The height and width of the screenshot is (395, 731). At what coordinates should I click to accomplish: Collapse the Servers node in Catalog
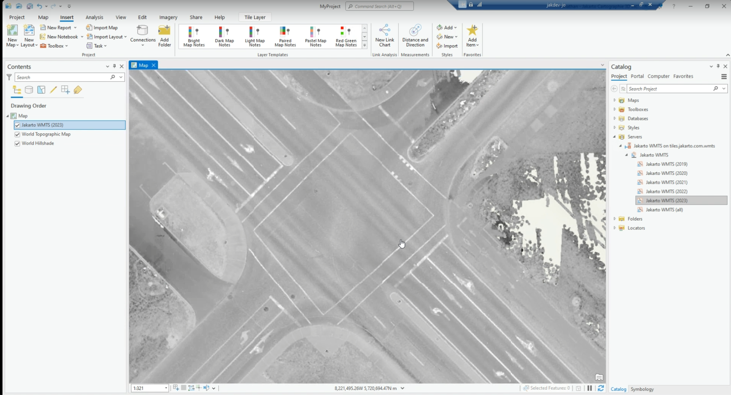(614, 137)
